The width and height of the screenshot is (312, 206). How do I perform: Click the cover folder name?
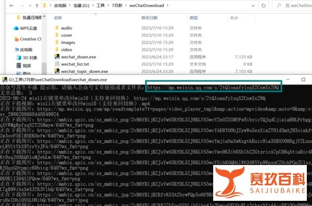click(67, 35)
